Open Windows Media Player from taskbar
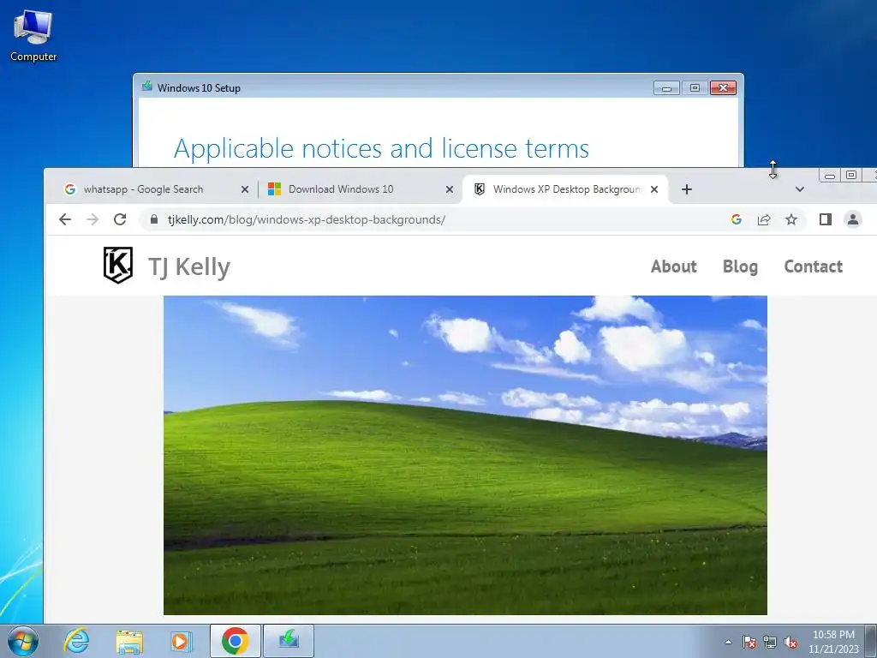The height and width of the screenshot is (658, 877). (x=182, y=641)
